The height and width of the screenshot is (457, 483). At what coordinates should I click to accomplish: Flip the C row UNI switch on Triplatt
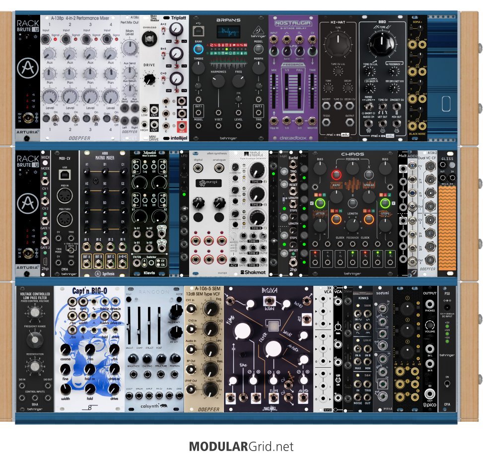[177, 91]
